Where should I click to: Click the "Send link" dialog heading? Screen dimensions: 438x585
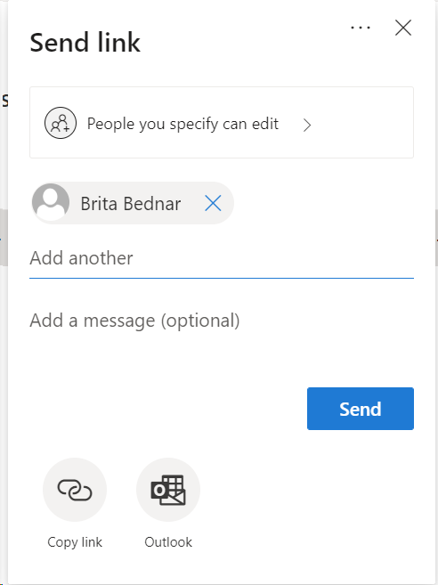(85, 43)
